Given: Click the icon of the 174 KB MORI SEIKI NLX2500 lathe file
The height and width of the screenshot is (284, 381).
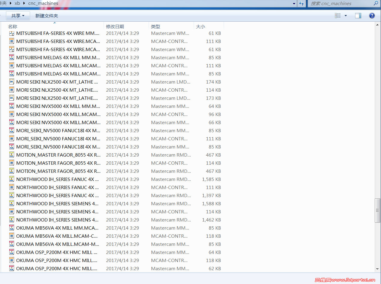Looking at the screenshot, I should point(11,82).
